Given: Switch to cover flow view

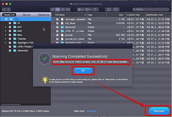Looking at the screenshot, I should [x=68, y=10].
